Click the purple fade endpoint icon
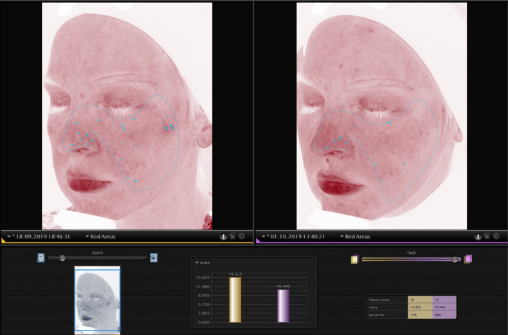Image resolution: width=508 pixels, height=335 pixels. pyautogui.click(x=468, y=259)
